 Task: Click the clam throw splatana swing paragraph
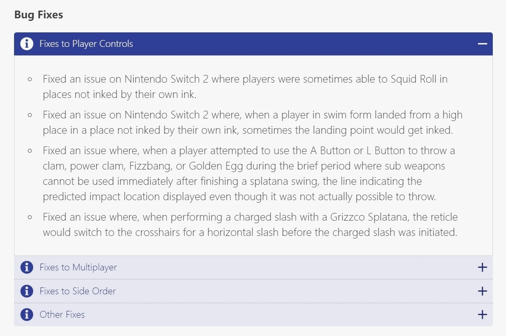[x=249, y=174]
